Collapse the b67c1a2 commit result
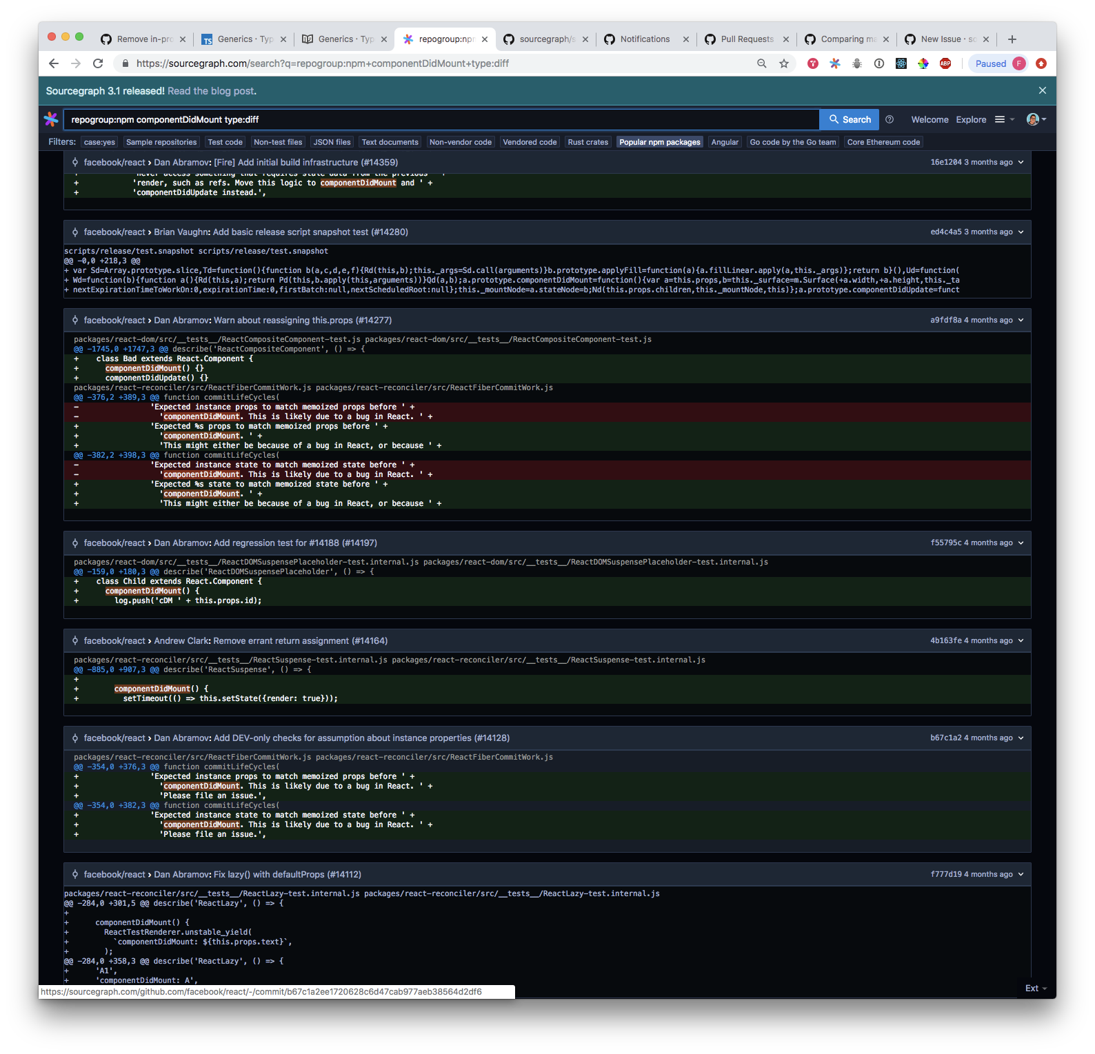This screenshot has width=1095, height=1054. tap(1021, 738)
